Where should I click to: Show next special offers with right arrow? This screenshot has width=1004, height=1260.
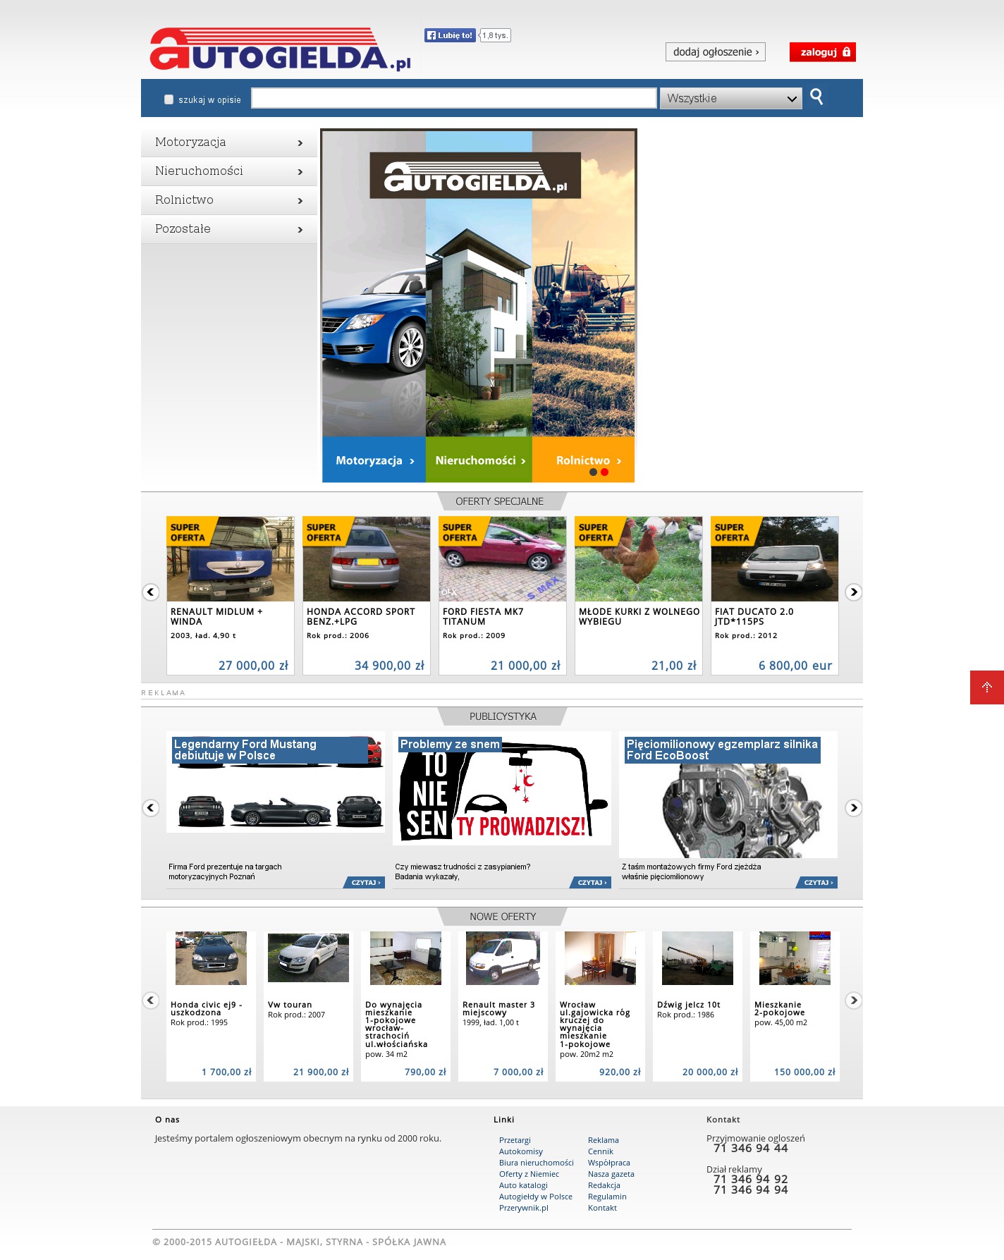(x=853, y=592)
